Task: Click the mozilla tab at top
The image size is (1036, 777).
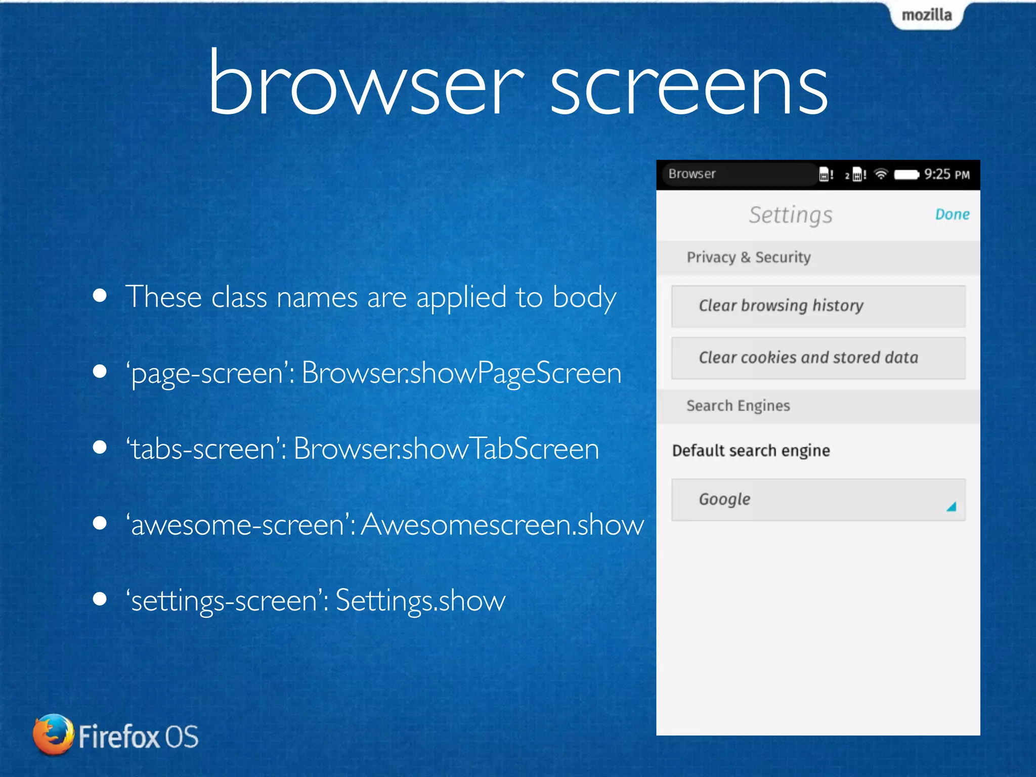Action: tap(927, 15)
